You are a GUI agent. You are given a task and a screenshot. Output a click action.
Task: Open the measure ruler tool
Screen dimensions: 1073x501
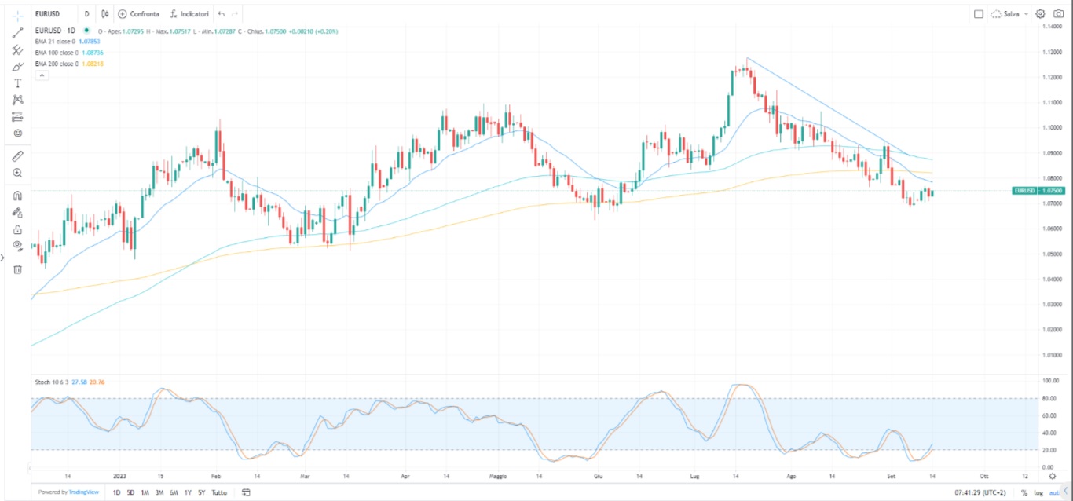16,156
